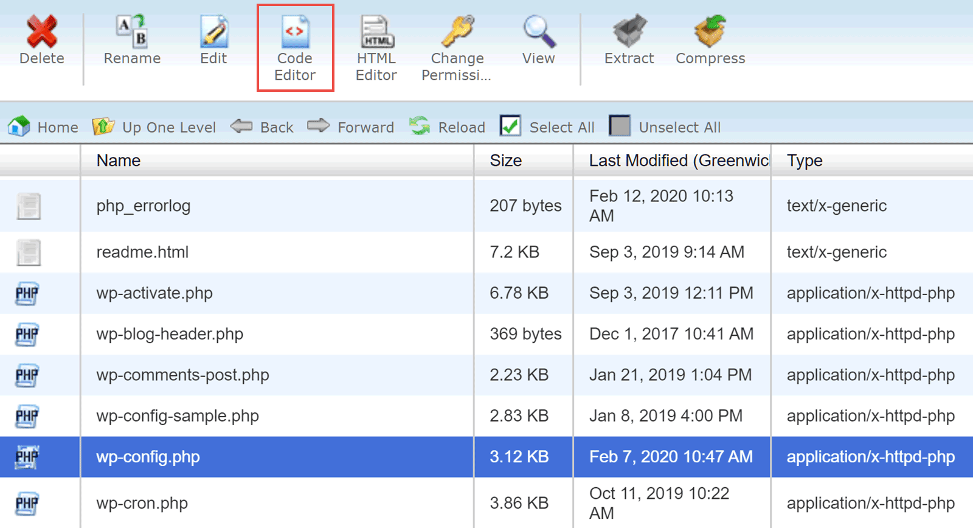Click the red X Delete icon
This screenshot has width=973, height=528.
click(x=42, y=30)
